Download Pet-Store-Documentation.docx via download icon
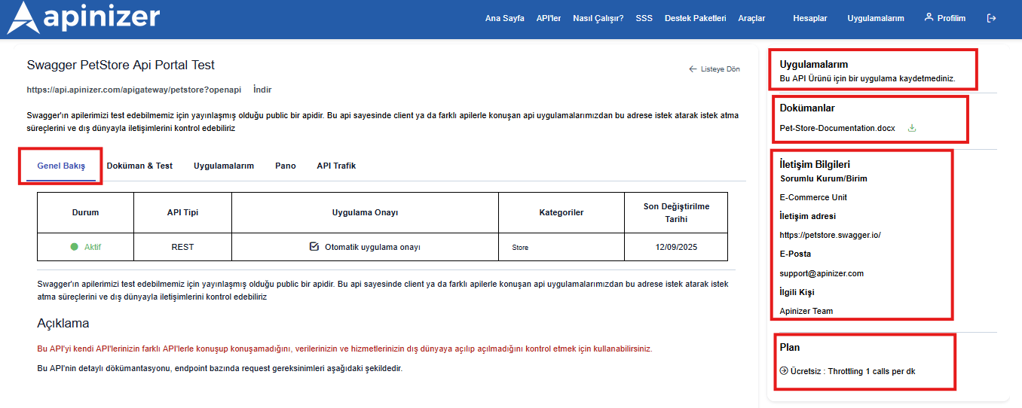Screen dimensions: 1022x408 [x=912, y=128]
